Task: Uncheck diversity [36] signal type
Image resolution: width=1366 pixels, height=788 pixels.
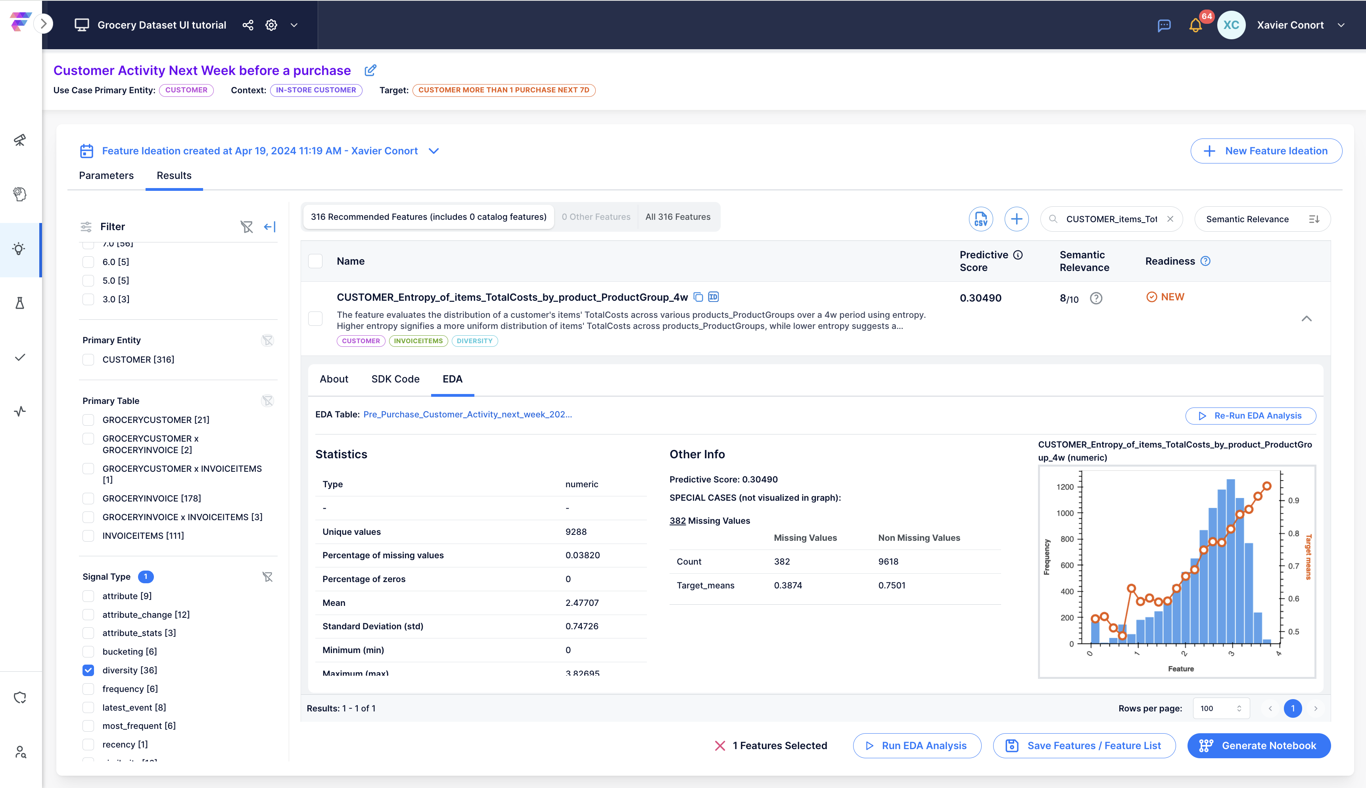Action: 88,670
